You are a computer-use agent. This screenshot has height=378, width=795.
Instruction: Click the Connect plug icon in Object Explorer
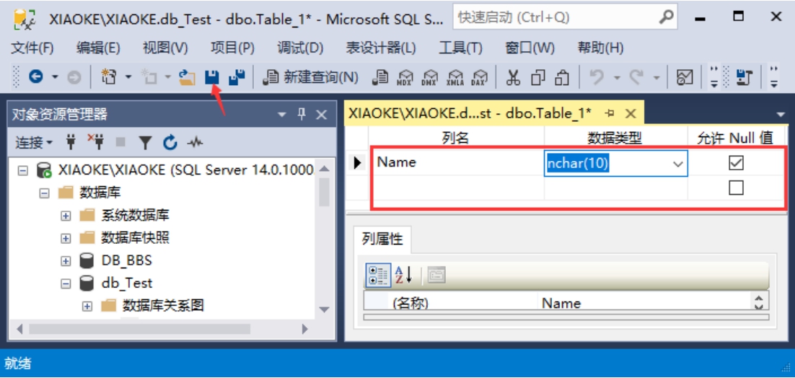coord(71,143)
